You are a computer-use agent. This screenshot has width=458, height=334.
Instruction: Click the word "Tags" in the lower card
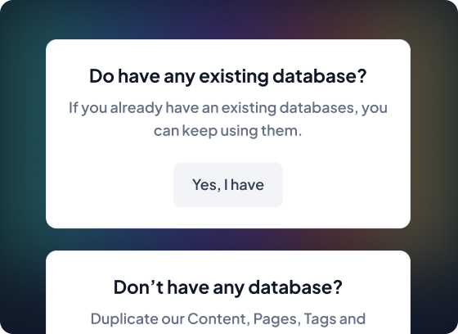pyautogui.click(x=319, y=318)
